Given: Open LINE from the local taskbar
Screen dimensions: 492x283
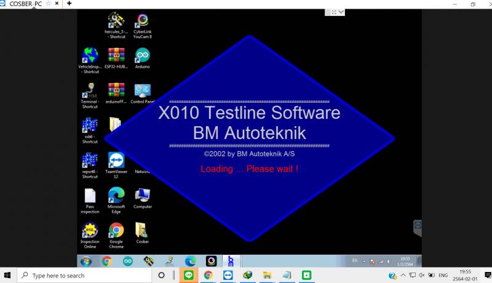Looking at the screenshot, I should click(189, 276).
